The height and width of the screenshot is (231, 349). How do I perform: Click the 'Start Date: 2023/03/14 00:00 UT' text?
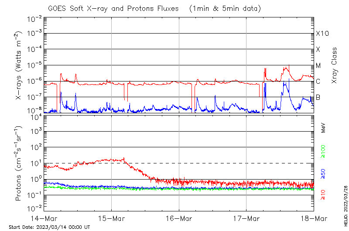49,227
